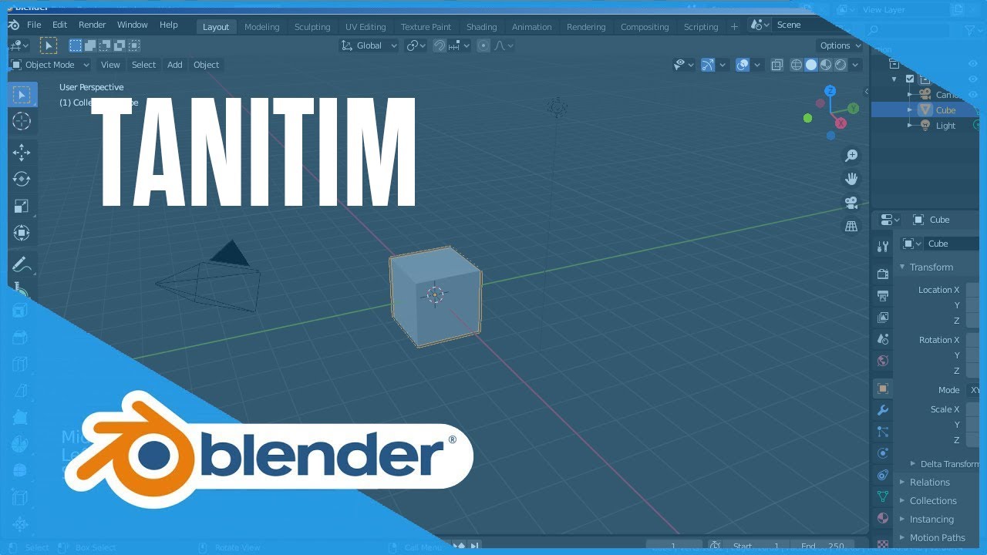Toggle proportional editing
Image resolution: width=987 pixels, height=555 pixels.
pos(483,45)
